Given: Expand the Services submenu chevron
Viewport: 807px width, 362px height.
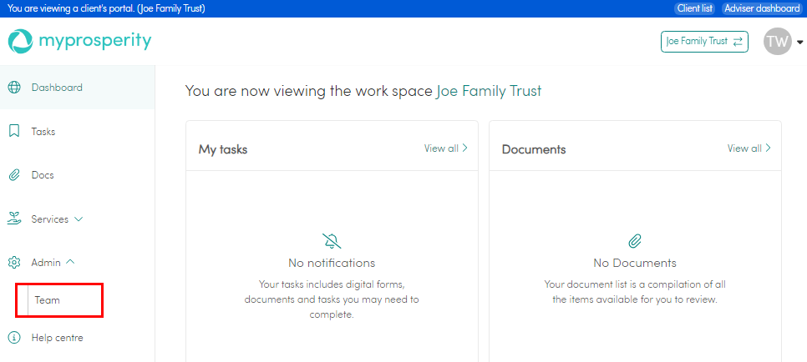Looking at the screenshot, I should [x=79, y=219].
